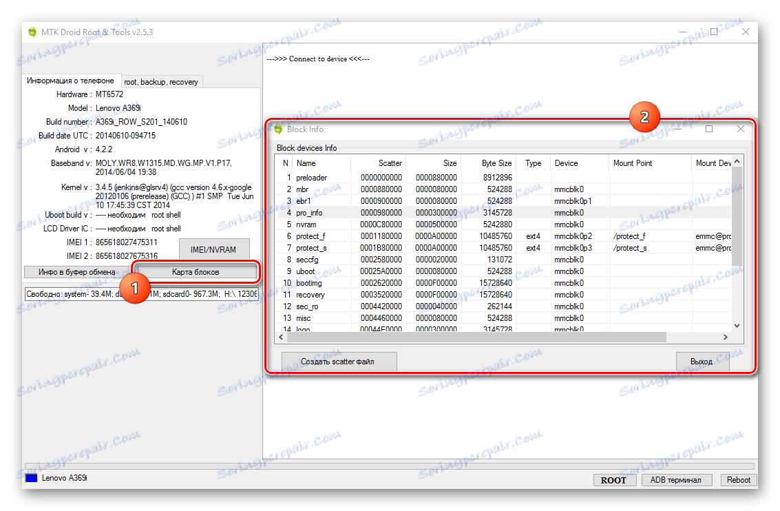
Task: Click the Block Info window Android icon
Action: click(279, 129)
